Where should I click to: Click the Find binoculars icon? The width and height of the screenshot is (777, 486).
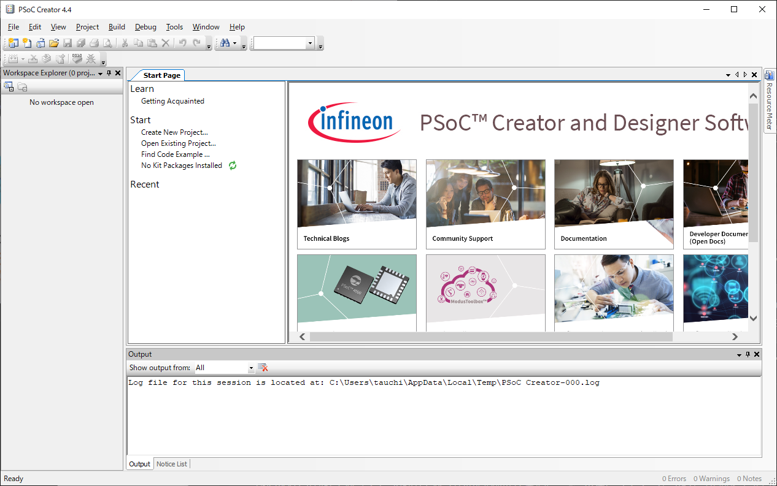[x=225, y=43]
